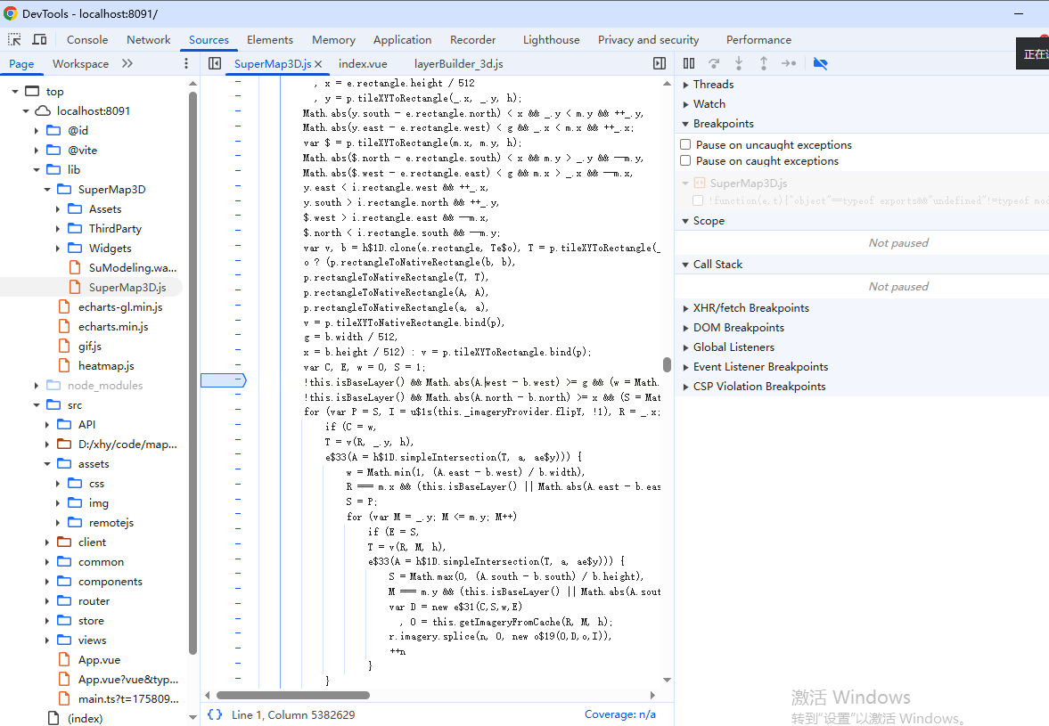Toggle the device toolbar icon

[x=39, y=39]
